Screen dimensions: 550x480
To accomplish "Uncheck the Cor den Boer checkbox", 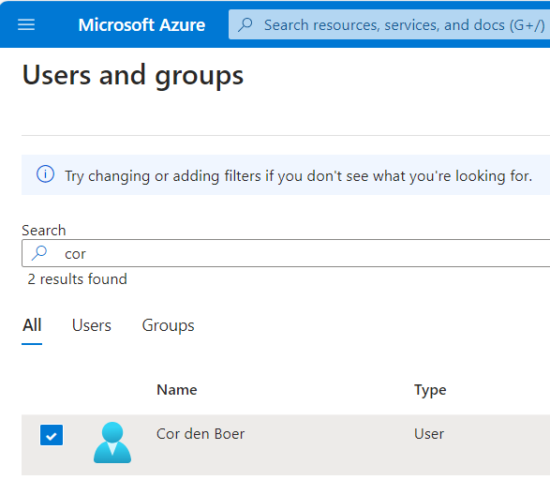I will (52, 435).
